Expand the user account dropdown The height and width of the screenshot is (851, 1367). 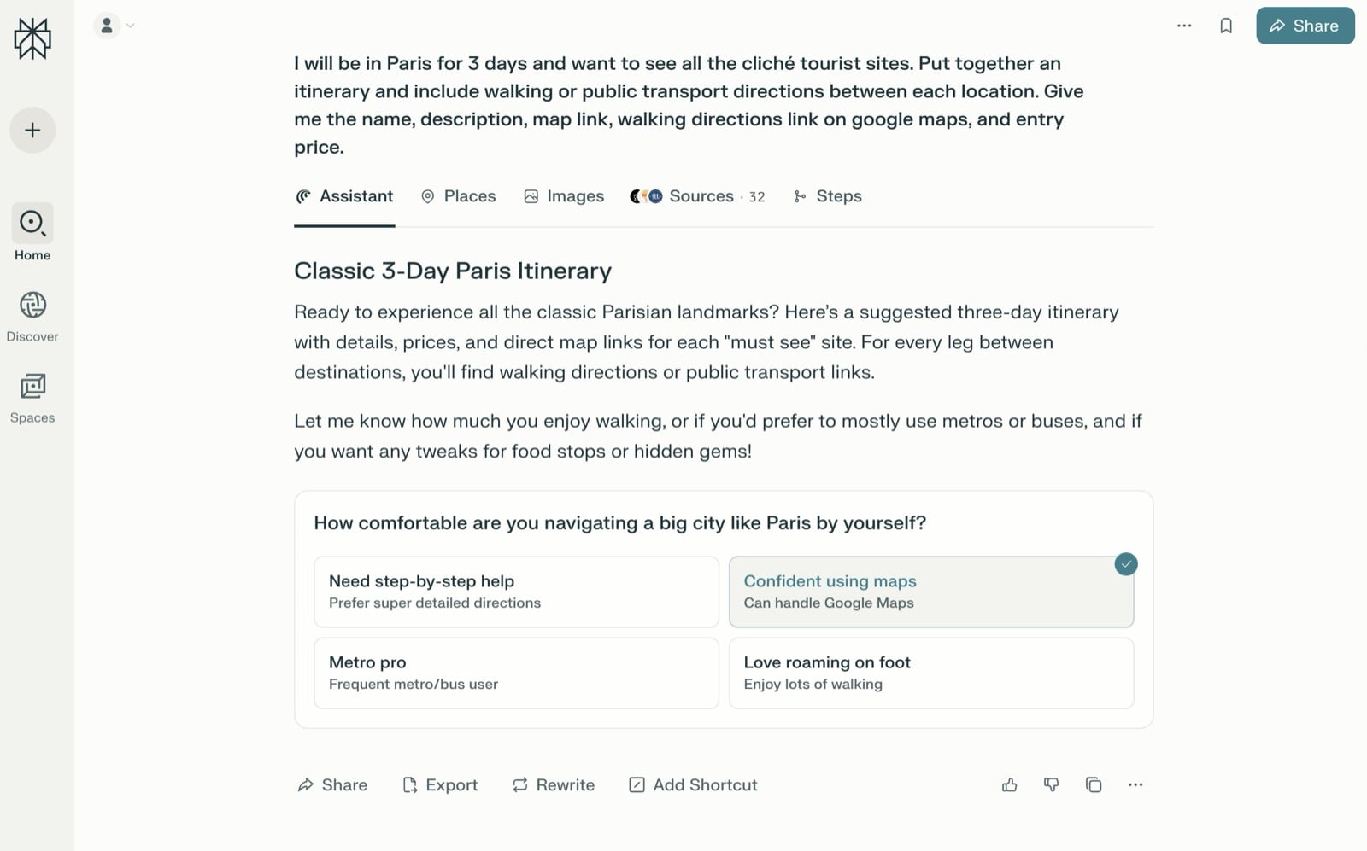114,26
